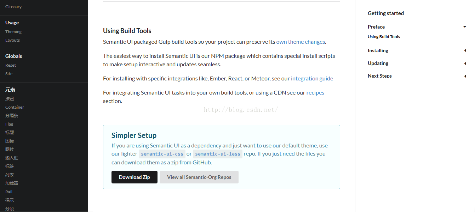Viewport: 475px width, 212px height.
Task: Expand the Next Steps section arrow
Action: point(465,76)
